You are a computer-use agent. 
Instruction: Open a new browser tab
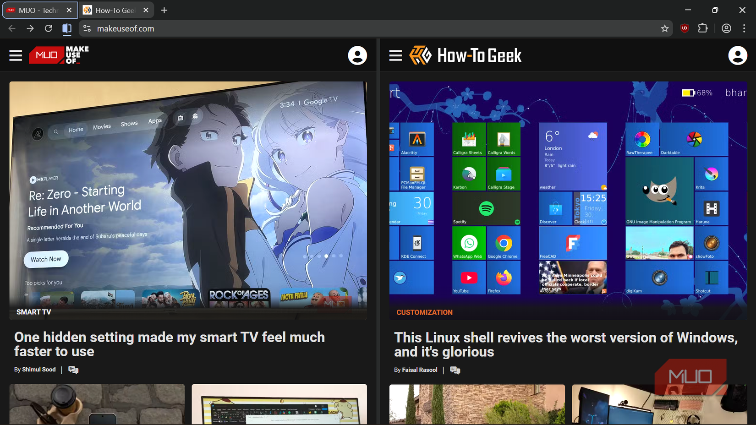[164, 10]
